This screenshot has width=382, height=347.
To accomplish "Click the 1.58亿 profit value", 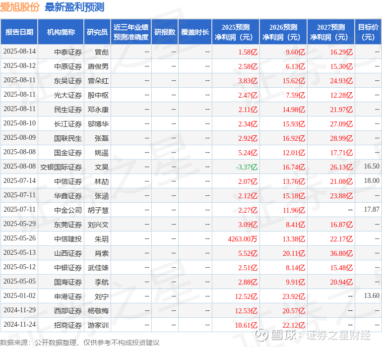I will point(248,52).
